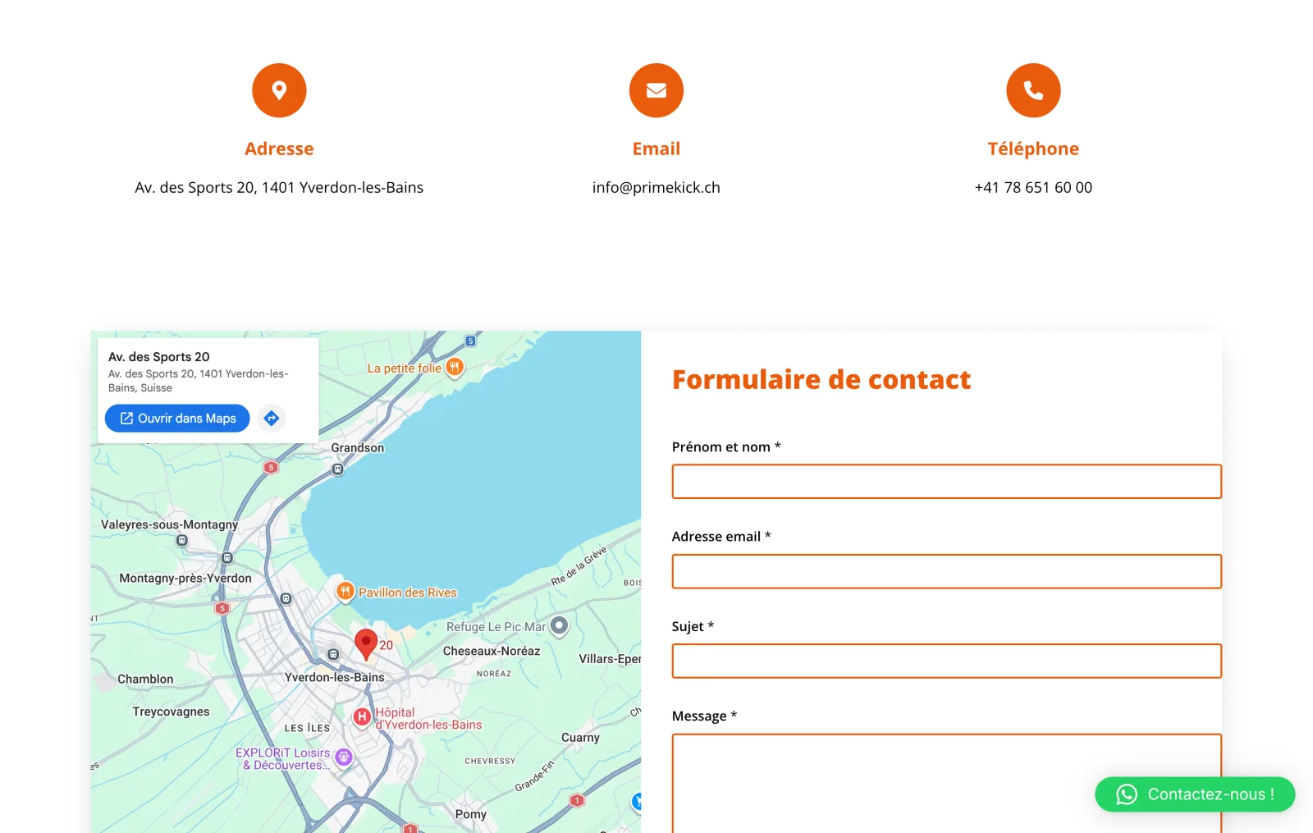Image resolution: width=1313 pixels, height=833 pixels.
Task: Click Formulaire de contact heading
Action: pyautogui.click(x=821, y=379)
